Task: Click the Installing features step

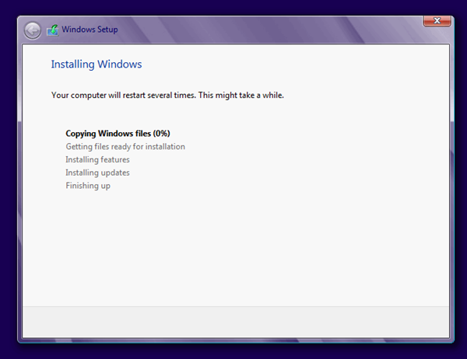Action: click(97, 160)
